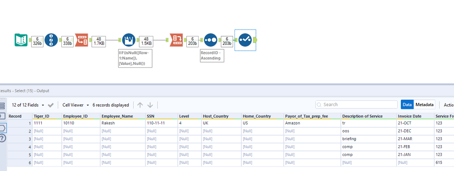
Task: Select the cell containing 1111
Action: point(47,123)
